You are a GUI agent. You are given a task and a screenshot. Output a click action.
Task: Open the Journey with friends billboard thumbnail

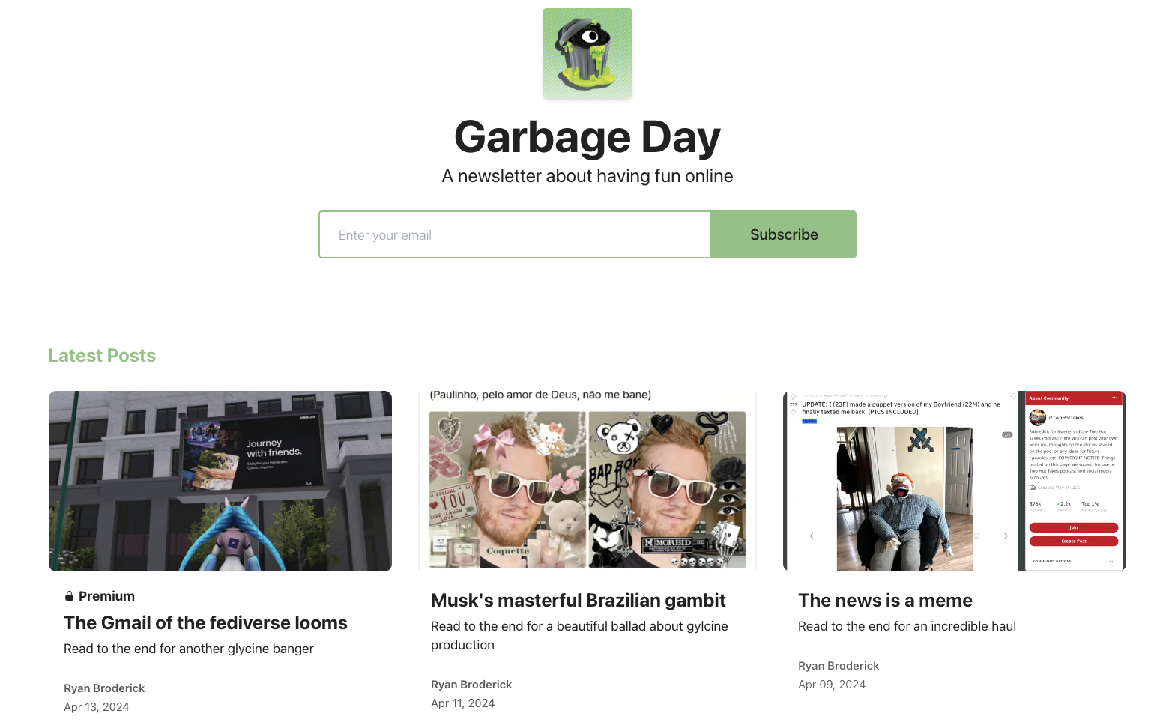pos(220,481)
